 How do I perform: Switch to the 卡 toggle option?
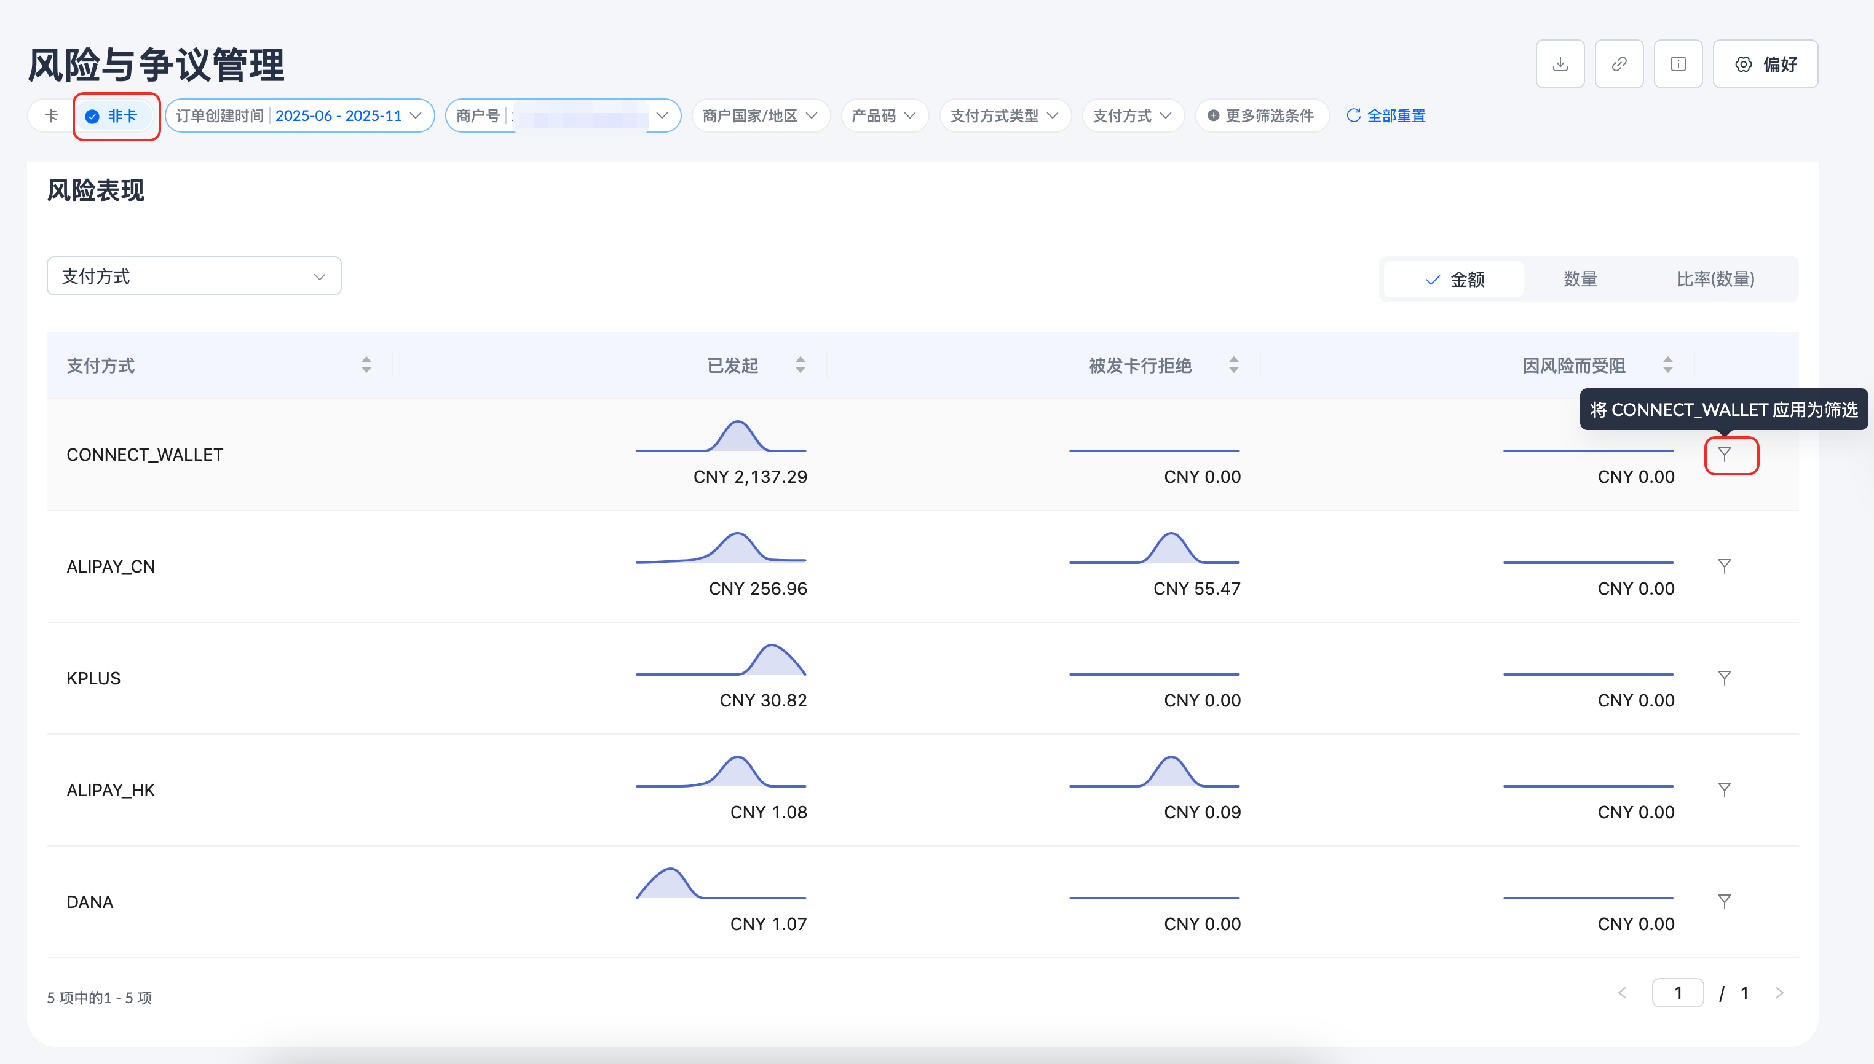click(x=51, y=116)
